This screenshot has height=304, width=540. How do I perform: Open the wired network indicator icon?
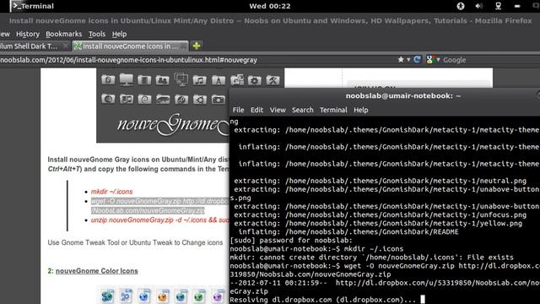point(498,6)
